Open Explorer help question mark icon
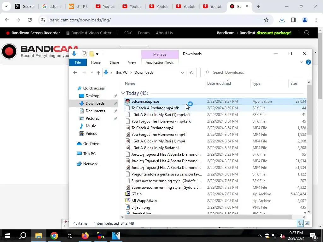Viewport: 323px width, 242px height. 308,62
